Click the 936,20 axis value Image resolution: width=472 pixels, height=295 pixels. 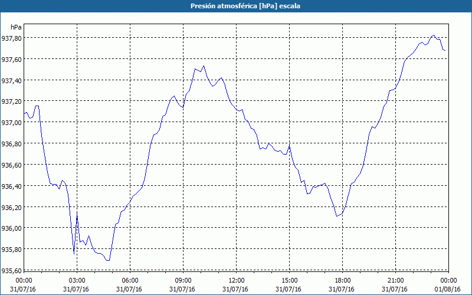(11, 207)
